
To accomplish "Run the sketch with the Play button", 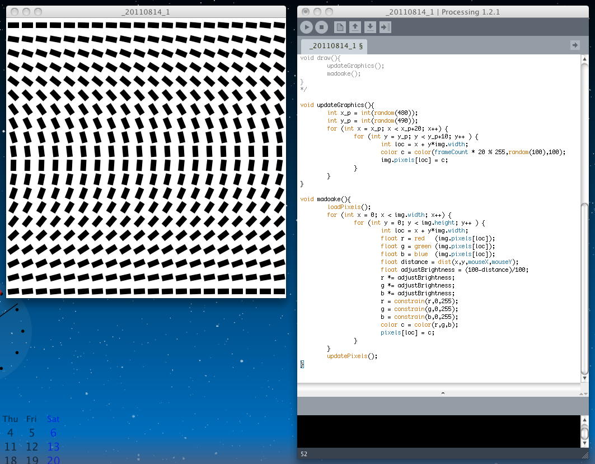I will 306,27.
